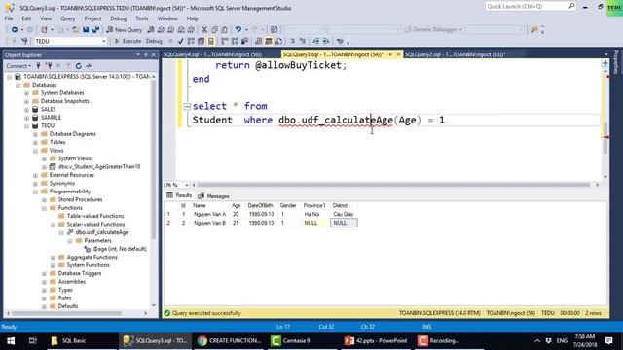Collapse the select statement outlining toggle
Viewport: 623px width, 350px height.
pyautogui.click(x=187, y=106)
